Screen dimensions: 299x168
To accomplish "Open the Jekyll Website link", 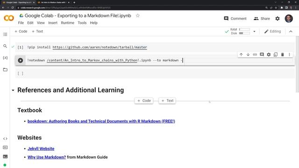I will (41, 148).
